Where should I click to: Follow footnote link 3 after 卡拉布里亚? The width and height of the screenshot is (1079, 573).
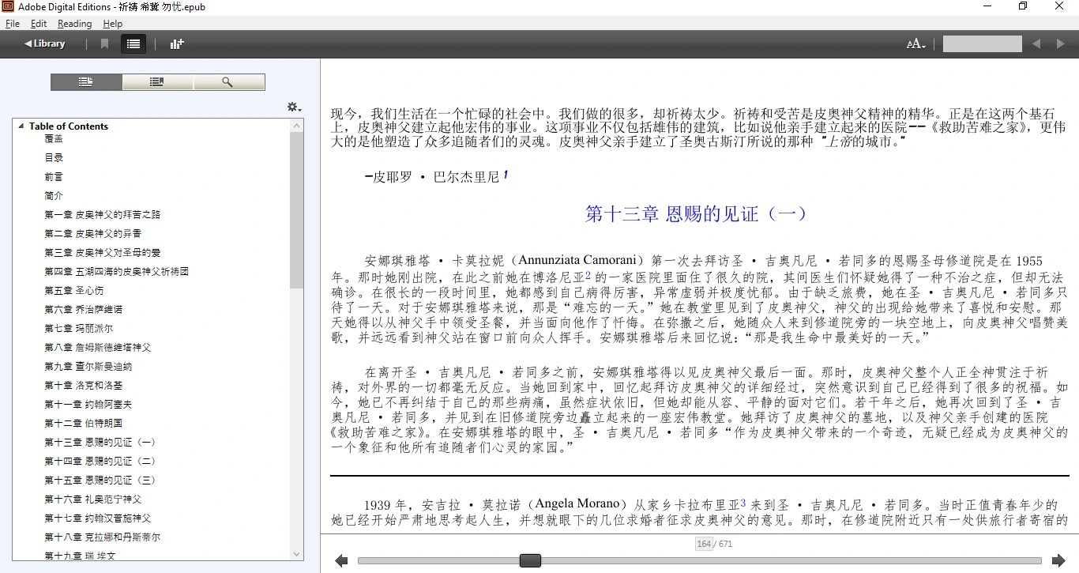click(x=743, y=503)
